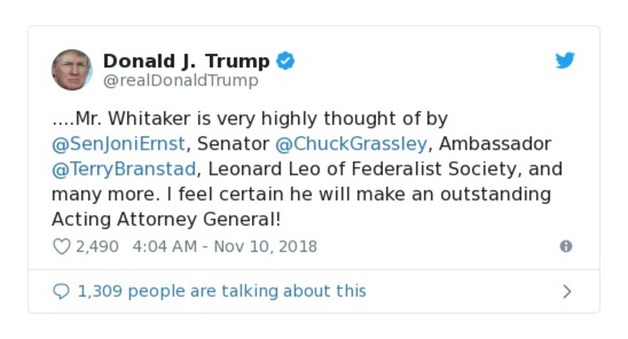View 1,309 people are talking about this
This screenshot has width=628, height=339.
pyautogui.click(x=221, y=292)
